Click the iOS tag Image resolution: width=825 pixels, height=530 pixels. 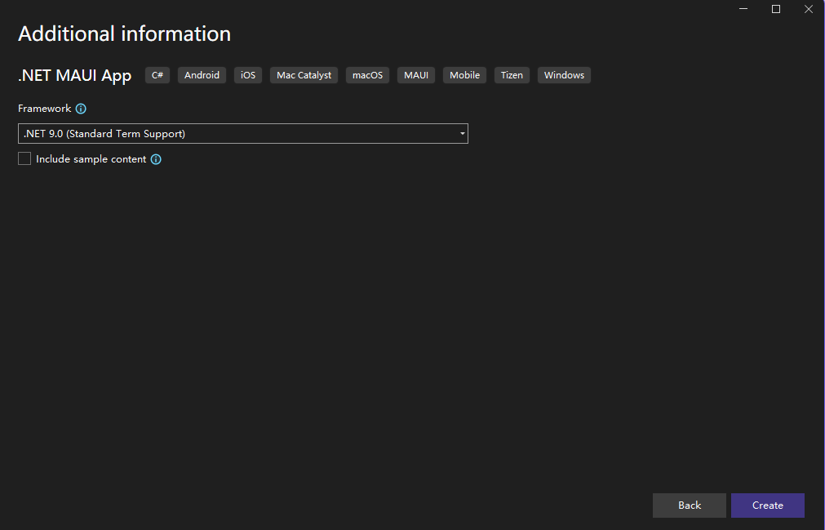tap(248, 75)
